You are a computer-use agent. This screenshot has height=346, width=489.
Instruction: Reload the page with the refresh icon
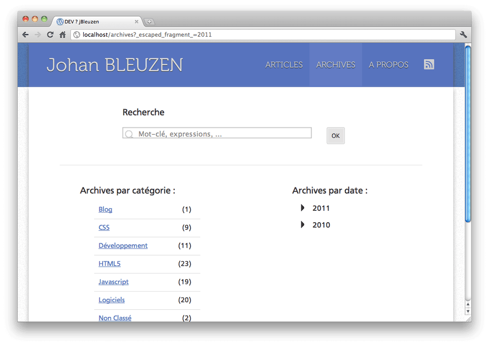[x=50, y=34]
